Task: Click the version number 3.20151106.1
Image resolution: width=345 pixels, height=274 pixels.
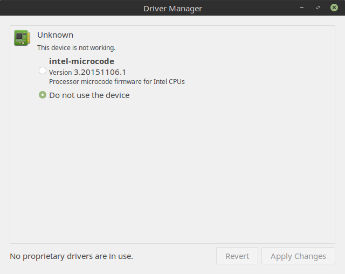Action: (100, 72)
